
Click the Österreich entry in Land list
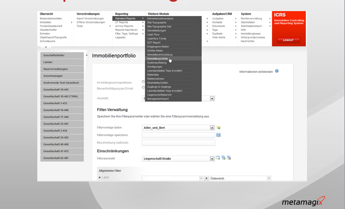tap(217, 178)
